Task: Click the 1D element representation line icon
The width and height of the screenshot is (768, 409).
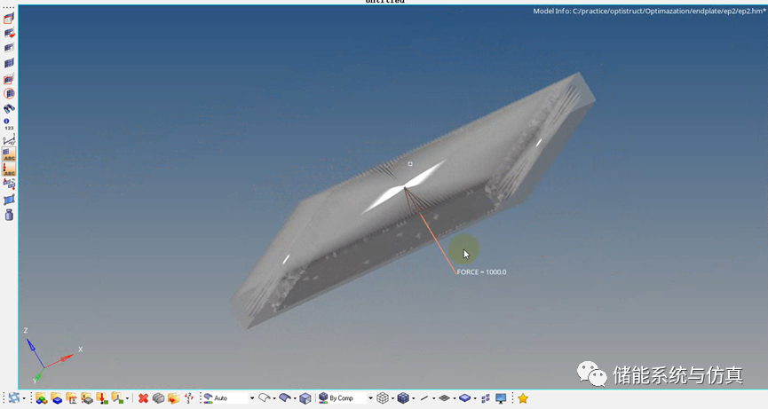Action: pyautogui.click(x=424, y=398)
